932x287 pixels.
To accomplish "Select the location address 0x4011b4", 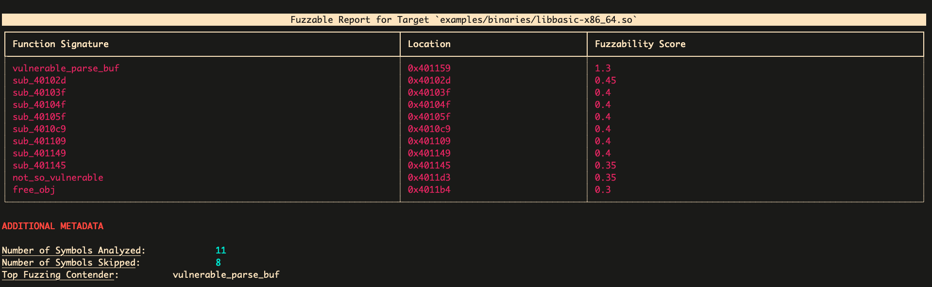I will [429, 190].
